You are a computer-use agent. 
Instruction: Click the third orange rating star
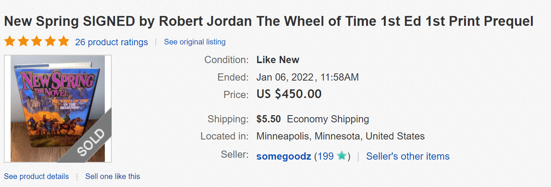coord(37,41)
